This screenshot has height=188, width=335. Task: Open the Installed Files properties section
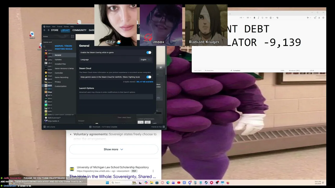click(x=64, y=64)
